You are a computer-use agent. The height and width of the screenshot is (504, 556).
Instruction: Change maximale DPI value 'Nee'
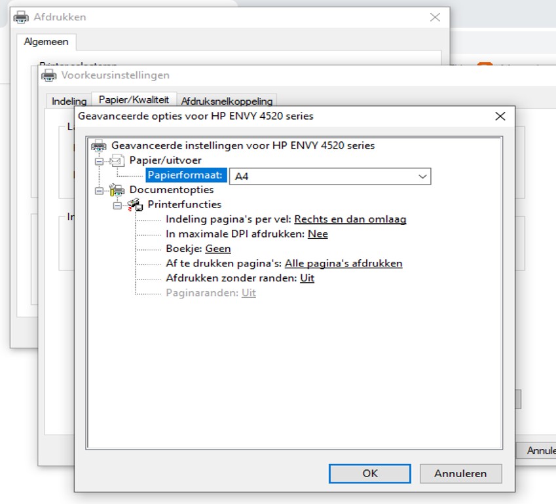(318, 234)
